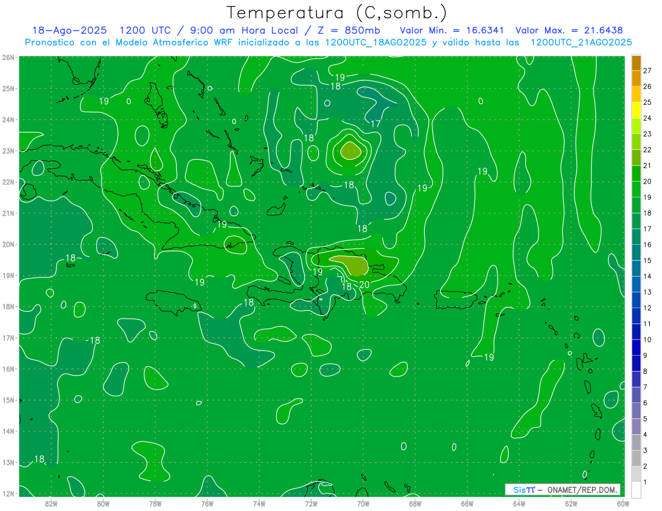The width and height of the screenshot is (662, 511).
Task: Click the latitude label "24N"
Action: 8,120
